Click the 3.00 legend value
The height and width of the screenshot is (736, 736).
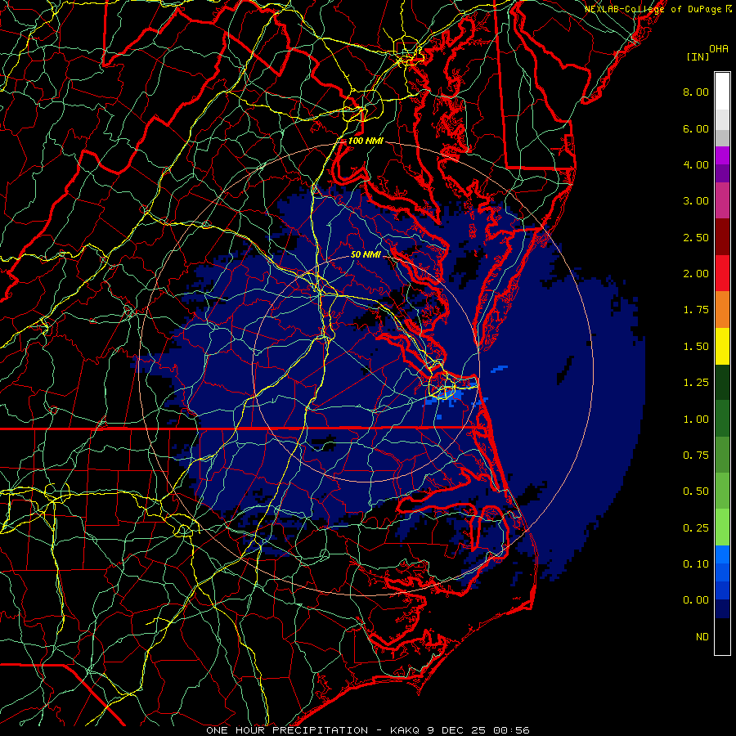coord(696,201)
